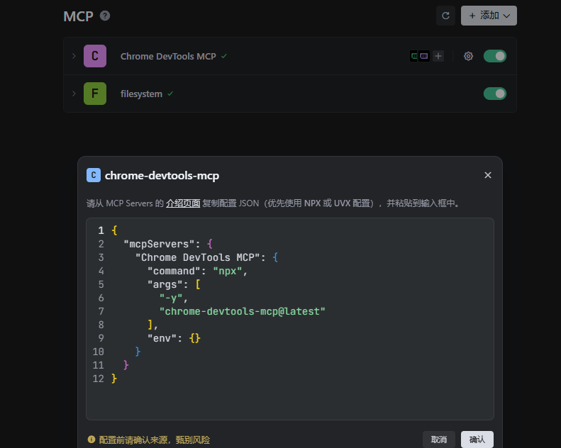Image resolution: width=561 pixels, height=448 pixels.
Task: Click the 确认 confirm button
Action: click(x=477, y=439)
